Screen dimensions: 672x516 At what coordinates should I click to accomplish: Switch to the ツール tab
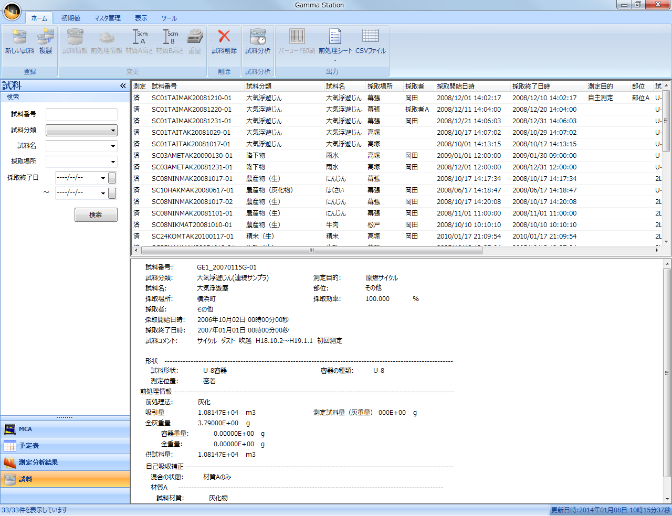[169, 18]
